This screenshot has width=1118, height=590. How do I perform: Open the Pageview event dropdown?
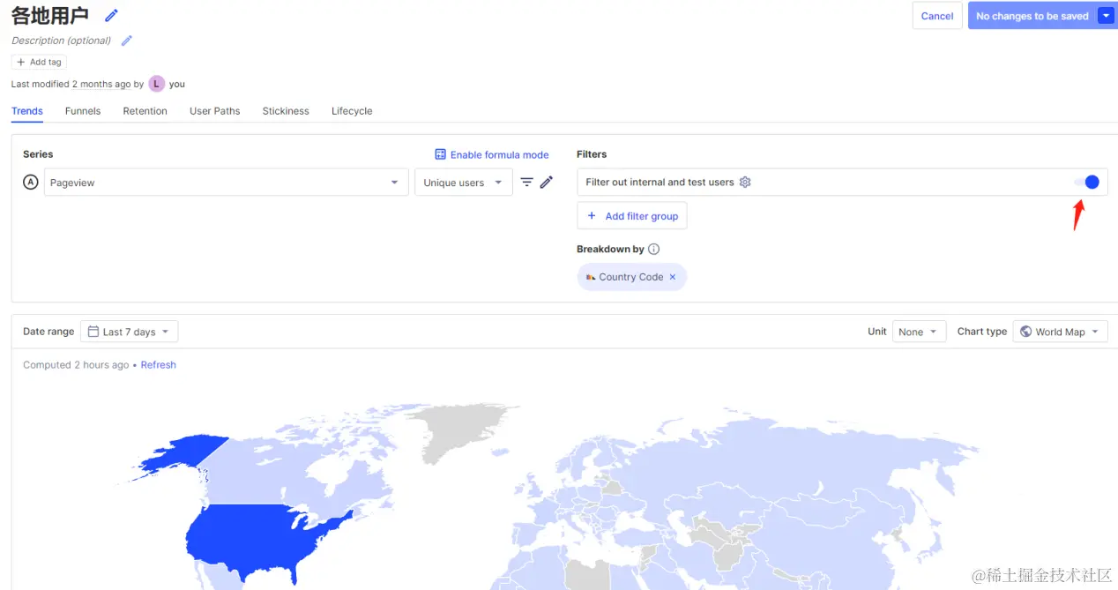pos(227,183)
